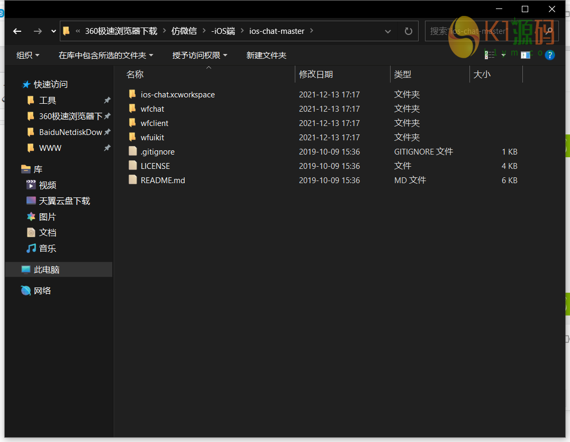Open the help question mark icon

point(550,55)
